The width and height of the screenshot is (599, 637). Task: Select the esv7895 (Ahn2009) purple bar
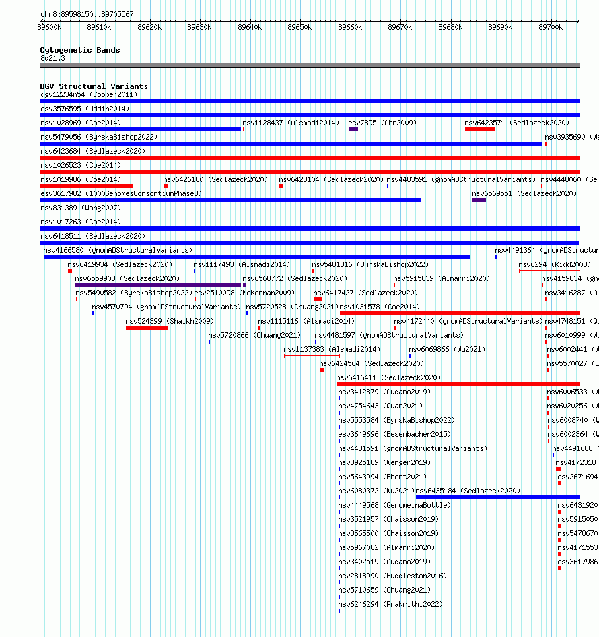pyautogui.click(x=353, y=129)
